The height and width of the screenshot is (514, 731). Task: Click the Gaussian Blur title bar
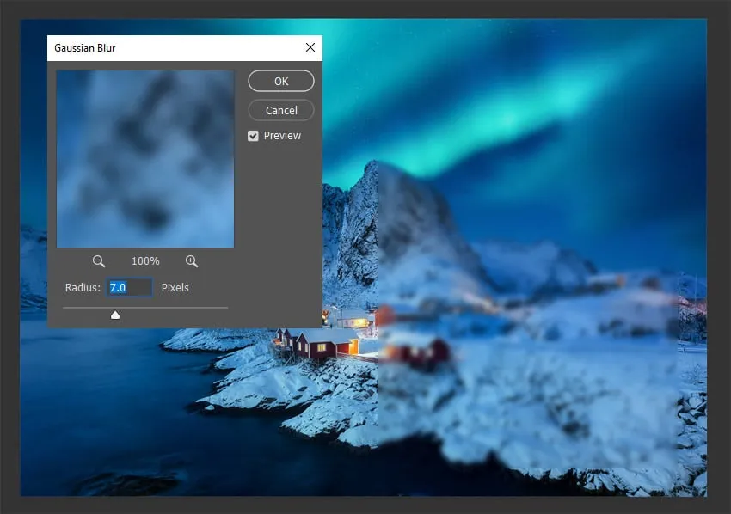pyautogui.click(x=172, y=48)
